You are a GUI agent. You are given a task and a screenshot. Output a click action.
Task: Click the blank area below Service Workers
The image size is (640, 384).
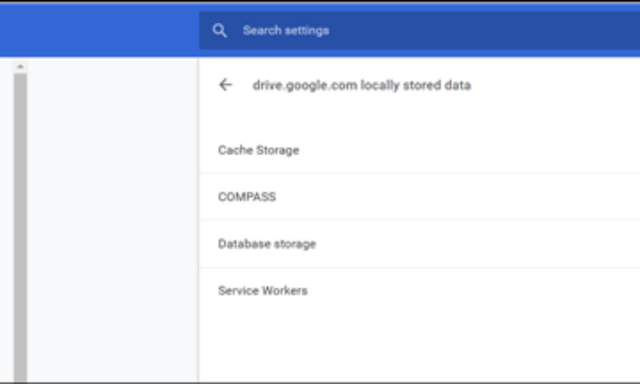pos(419,341)
